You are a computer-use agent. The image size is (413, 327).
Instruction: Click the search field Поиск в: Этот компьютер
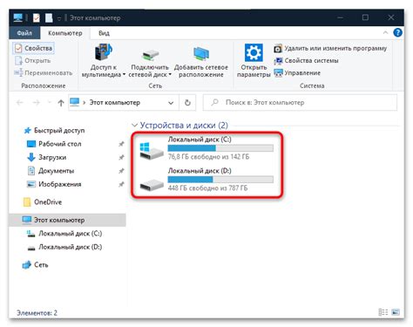[x=300, y=102]
